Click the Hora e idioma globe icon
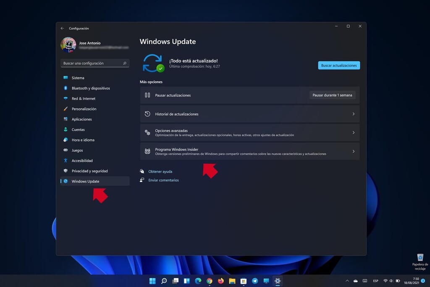 (66, 140)
